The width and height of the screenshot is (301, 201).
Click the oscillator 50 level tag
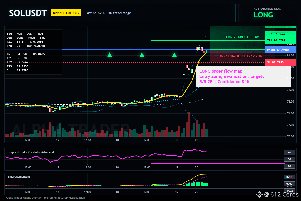(289, 159)
